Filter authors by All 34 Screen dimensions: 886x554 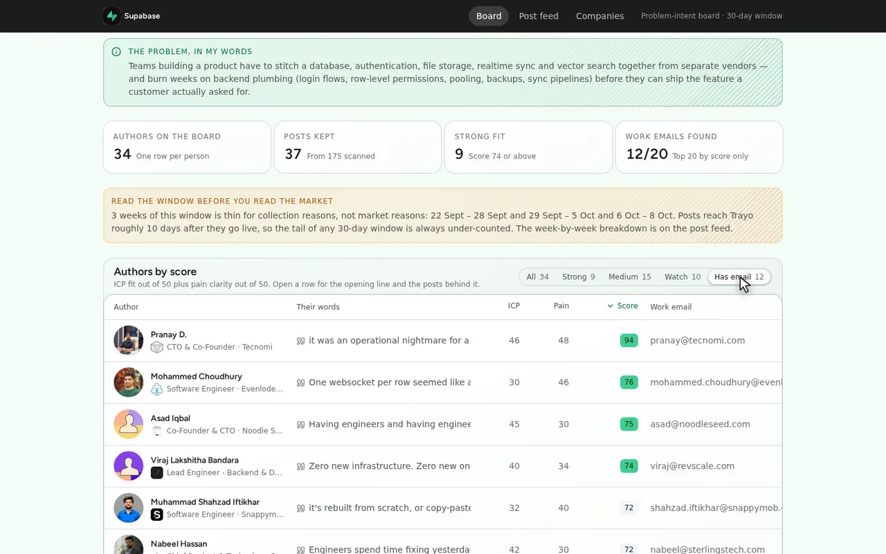point(538,277)
